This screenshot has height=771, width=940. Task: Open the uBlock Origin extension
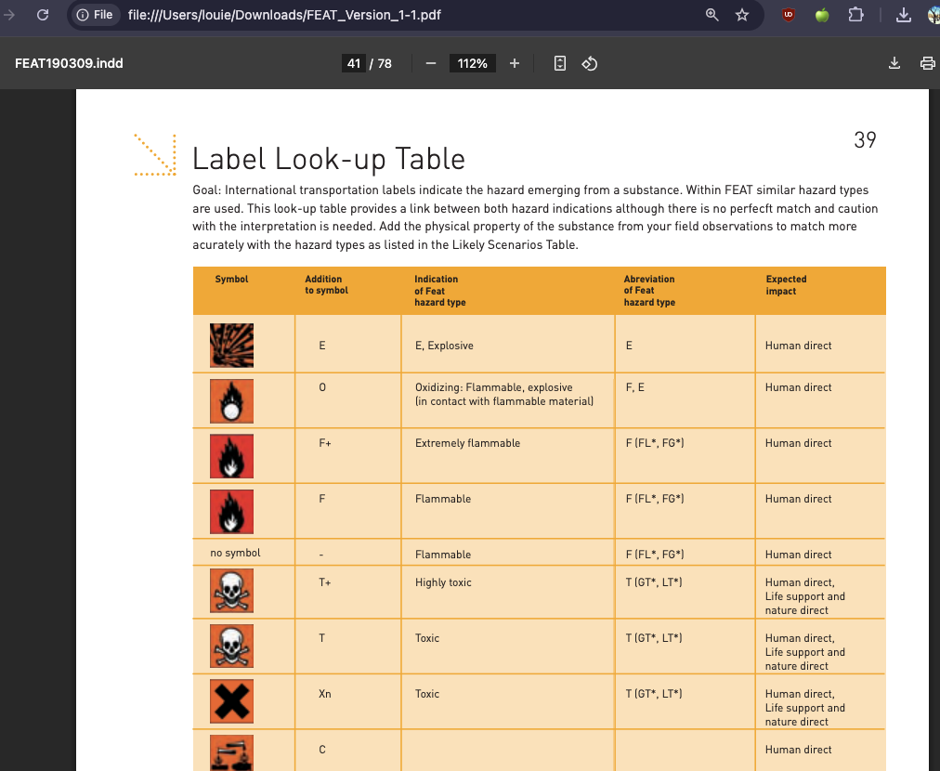pyautogui.click(x=789, y=15)
